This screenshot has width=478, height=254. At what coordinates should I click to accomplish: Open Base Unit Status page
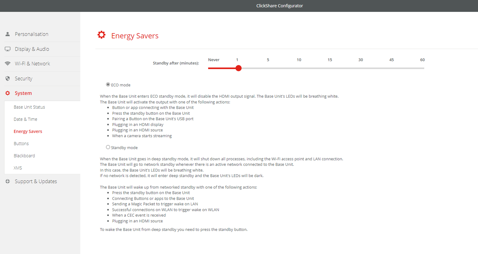29,107
